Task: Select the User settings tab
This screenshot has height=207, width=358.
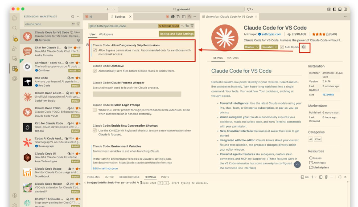Action: point(92,34)
